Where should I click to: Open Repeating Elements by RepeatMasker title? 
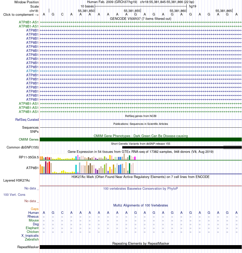tap(141, 243)
